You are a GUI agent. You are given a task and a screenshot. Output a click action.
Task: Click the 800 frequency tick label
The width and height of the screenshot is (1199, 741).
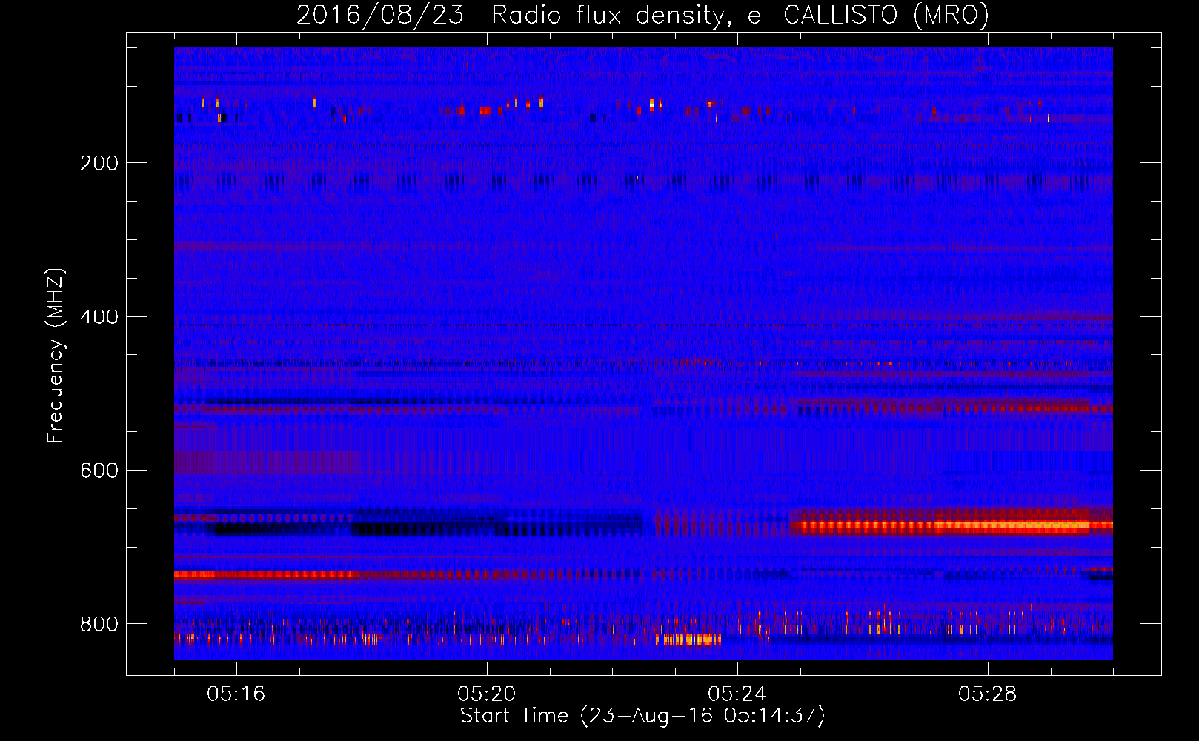tap(99, 624)
